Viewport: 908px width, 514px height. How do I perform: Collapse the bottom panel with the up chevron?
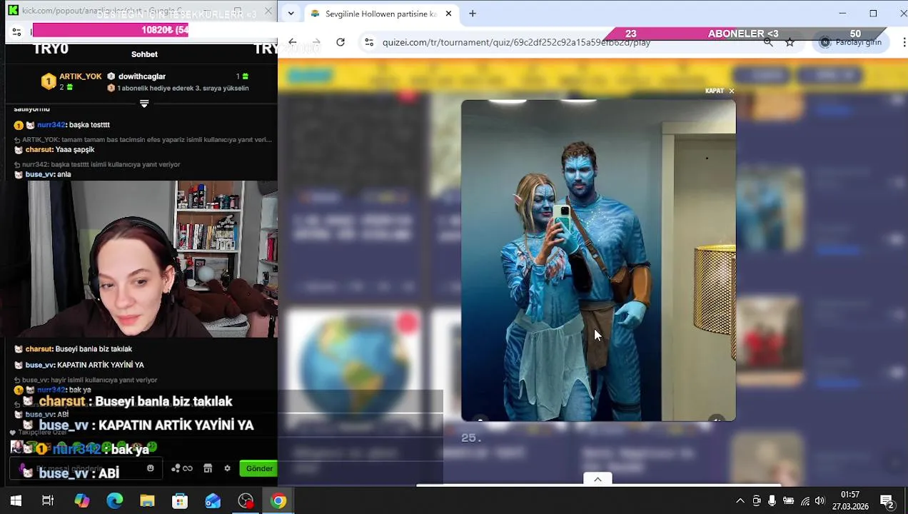coord(597,479)
